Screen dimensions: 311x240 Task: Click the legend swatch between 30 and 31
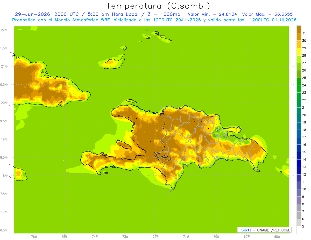[x=299, y=37]
